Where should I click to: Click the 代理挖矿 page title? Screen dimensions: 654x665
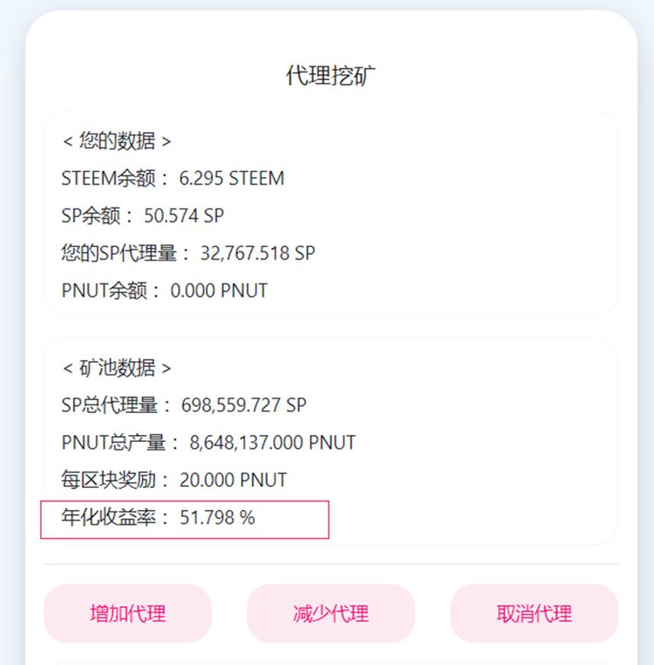(330, 75)
